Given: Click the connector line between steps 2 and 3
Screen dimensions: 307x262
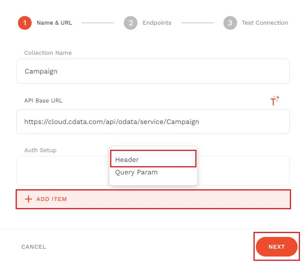Looking at the screenshot, I should coord(197,23).
